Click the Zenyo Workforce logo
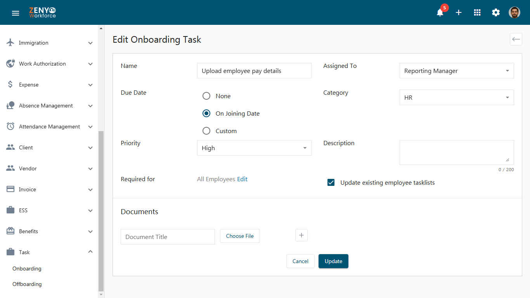 pyautogui.click(x=43, y=12)
